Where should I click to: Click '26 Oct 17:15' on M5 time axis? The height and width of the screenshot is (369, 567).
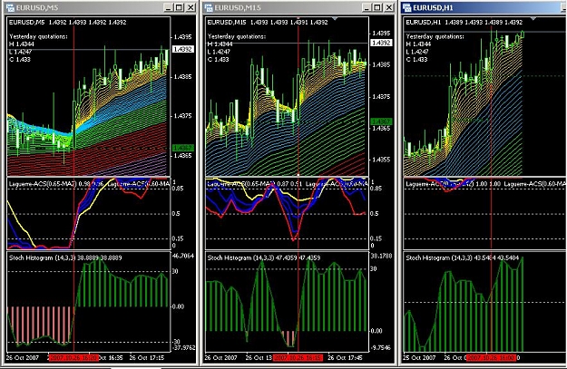pos(146,358)
